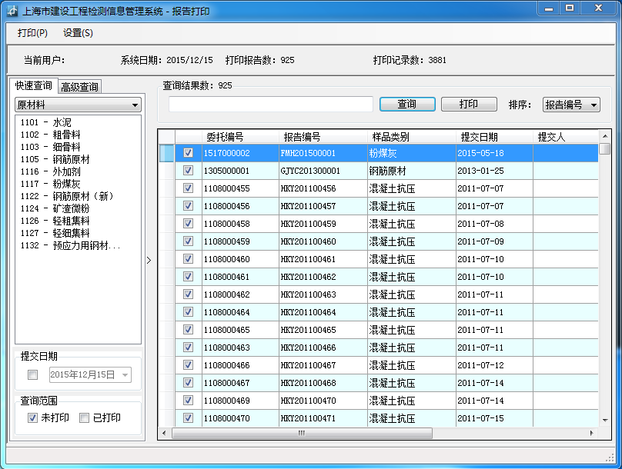Image resolution: width=622 pixels, height=469 pixels.
Task: Check the 已打印 query range option
Action: (85, 417)
